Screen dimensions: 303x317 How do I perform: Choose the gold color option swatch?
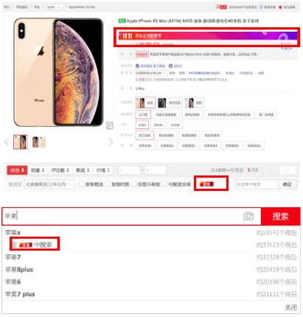[x=145, y=102]
